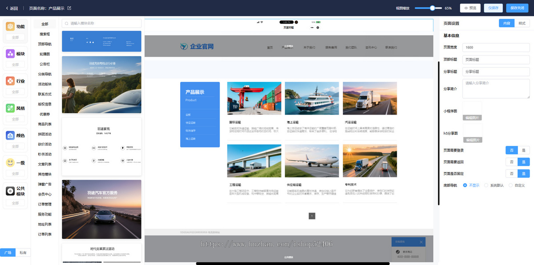Click the black 公共模块 disc icon
This screenshot has width=534, height=265.
pyautogui.click(x=10, y=191)
